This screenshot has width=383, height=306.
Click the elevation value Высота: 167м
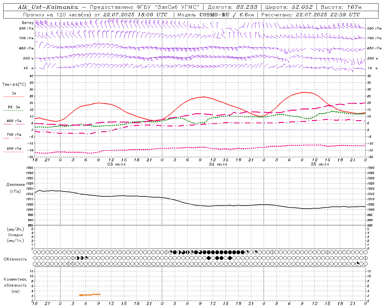(x=341, y=7)
